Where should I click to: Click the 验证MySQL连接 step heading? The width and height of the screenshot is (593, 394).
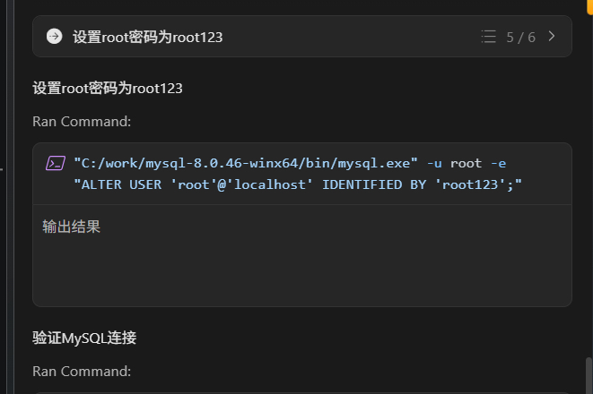pyautogui.click(x=84, y=338)
